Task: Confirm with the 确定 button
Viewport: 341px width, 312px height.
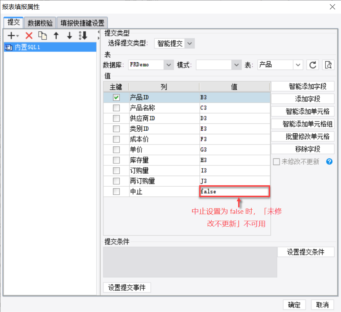Action: (294, 305)
